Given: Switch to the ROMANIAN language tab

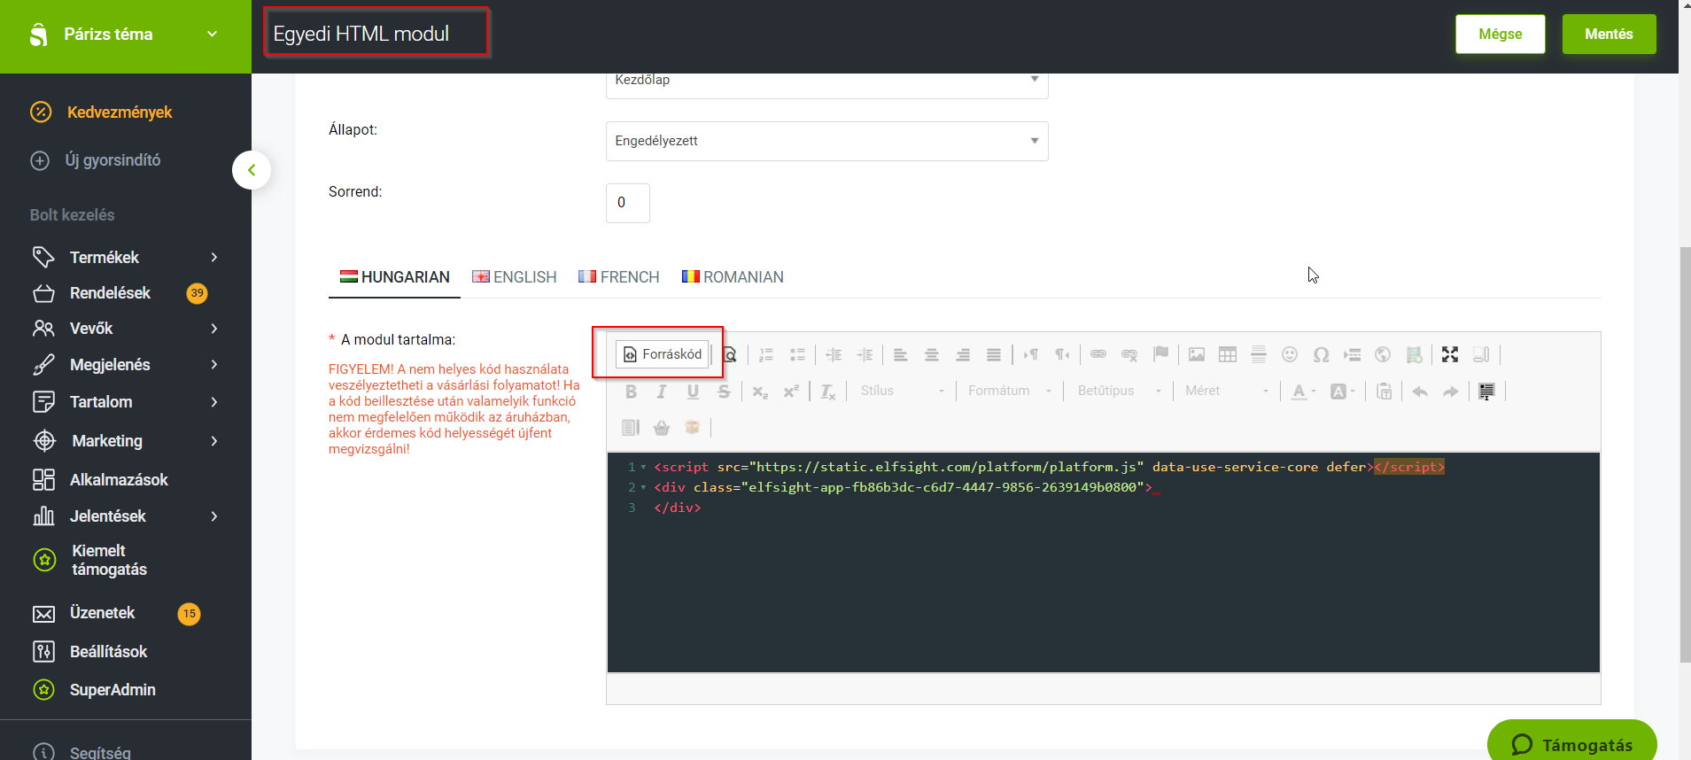Looking at the screenshot, I should tap(733, 277).
